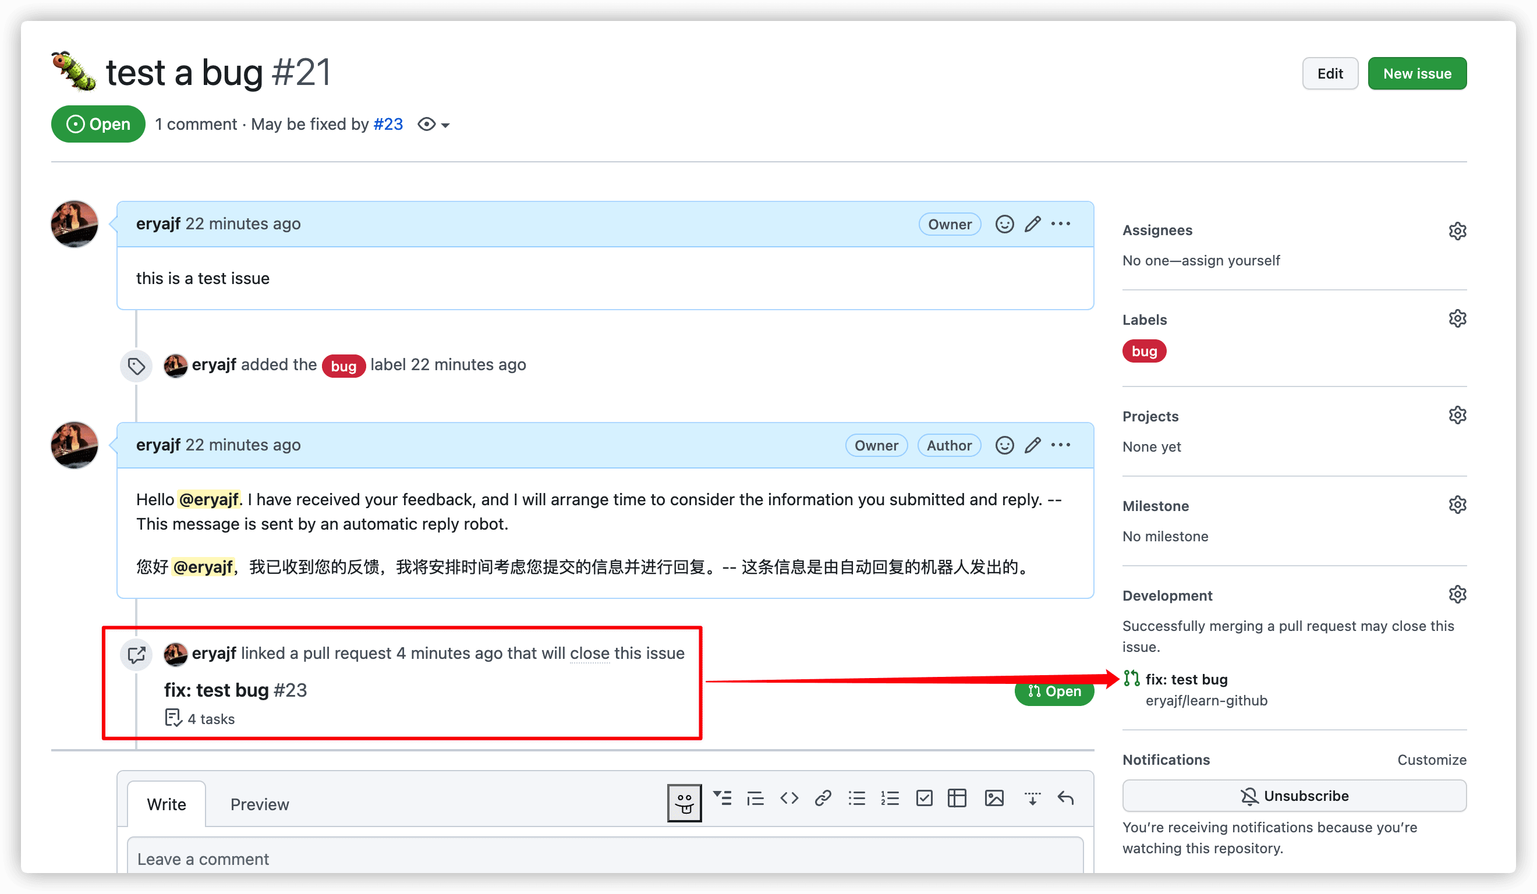
Task: Click the link insert icon in toolbar
Action: [x=823, y=799]
